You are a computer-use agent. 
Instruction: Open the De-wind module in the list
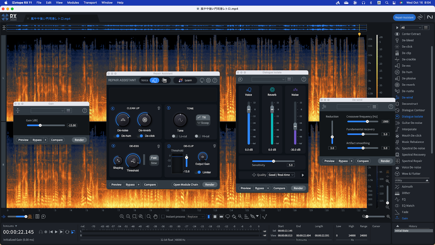coord(407,97)
